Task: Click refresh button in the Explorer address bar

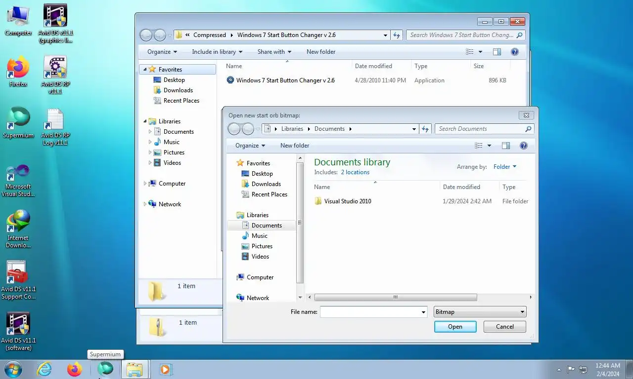Action: click(396, 35)
